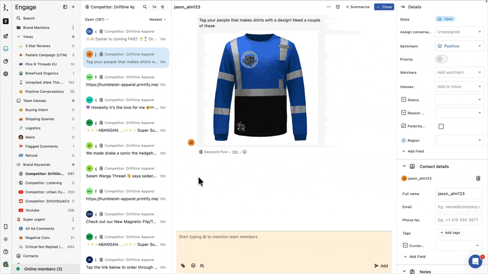This screenshot has width=488, height=274.
Task: Open the Super urgent kebab menu
Action: (x=73, y=219)
